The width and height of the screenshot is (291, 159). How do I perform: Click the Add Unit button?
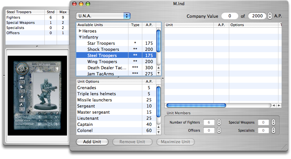tap(92, 142)
